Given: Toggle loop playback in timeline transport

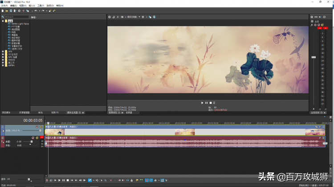Looking at the screenshot, I should tap(51, 180).
